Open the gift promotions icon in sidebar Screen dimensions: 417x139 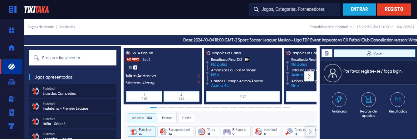tap(12, 30)
